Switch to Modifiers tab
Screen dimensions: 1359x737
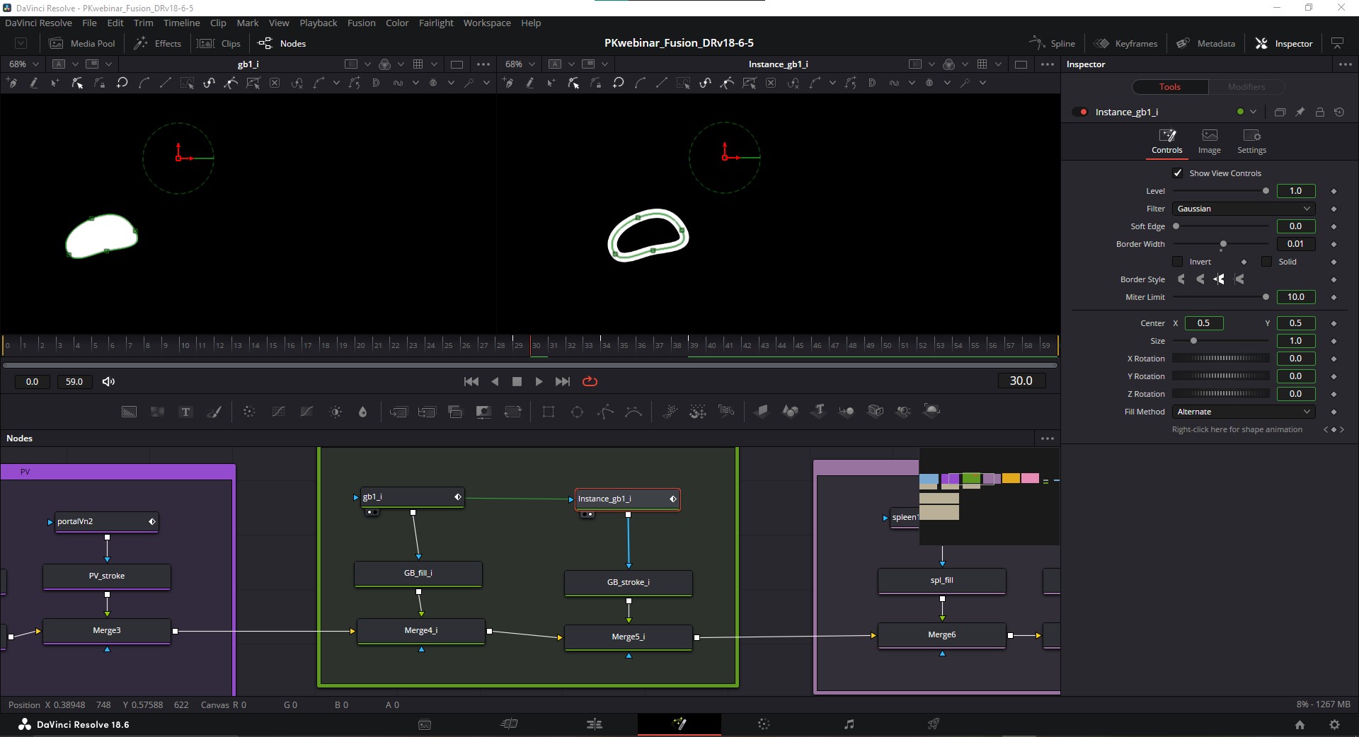tap(1246, 87)
